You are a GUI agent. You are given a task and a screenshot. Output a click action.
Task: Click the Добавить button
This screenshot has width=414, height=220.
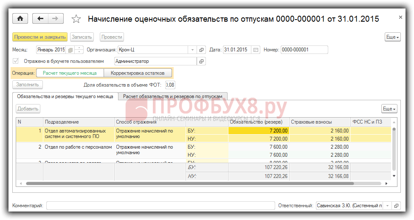coord(28,109)
